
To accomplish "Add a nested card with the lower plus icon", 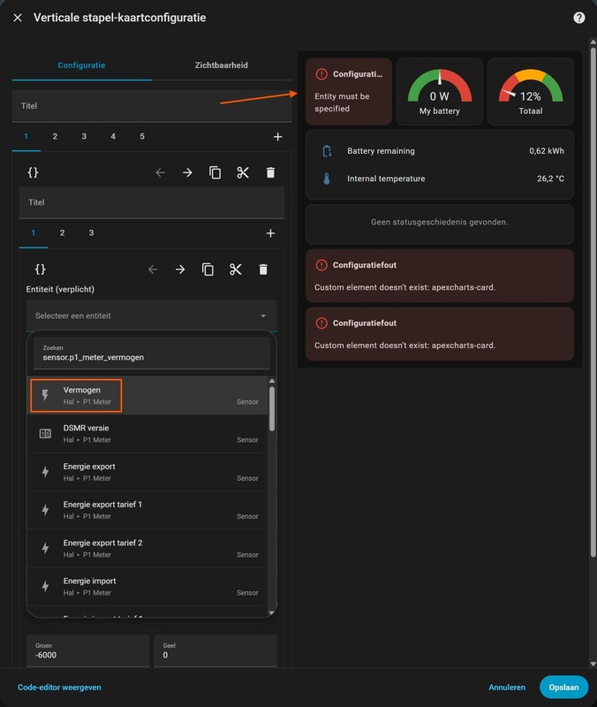I will tap(270, 233).
